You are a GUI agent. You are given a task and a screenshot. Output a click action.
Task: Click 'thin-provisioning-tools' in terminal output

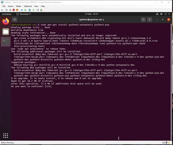(29, 46)
